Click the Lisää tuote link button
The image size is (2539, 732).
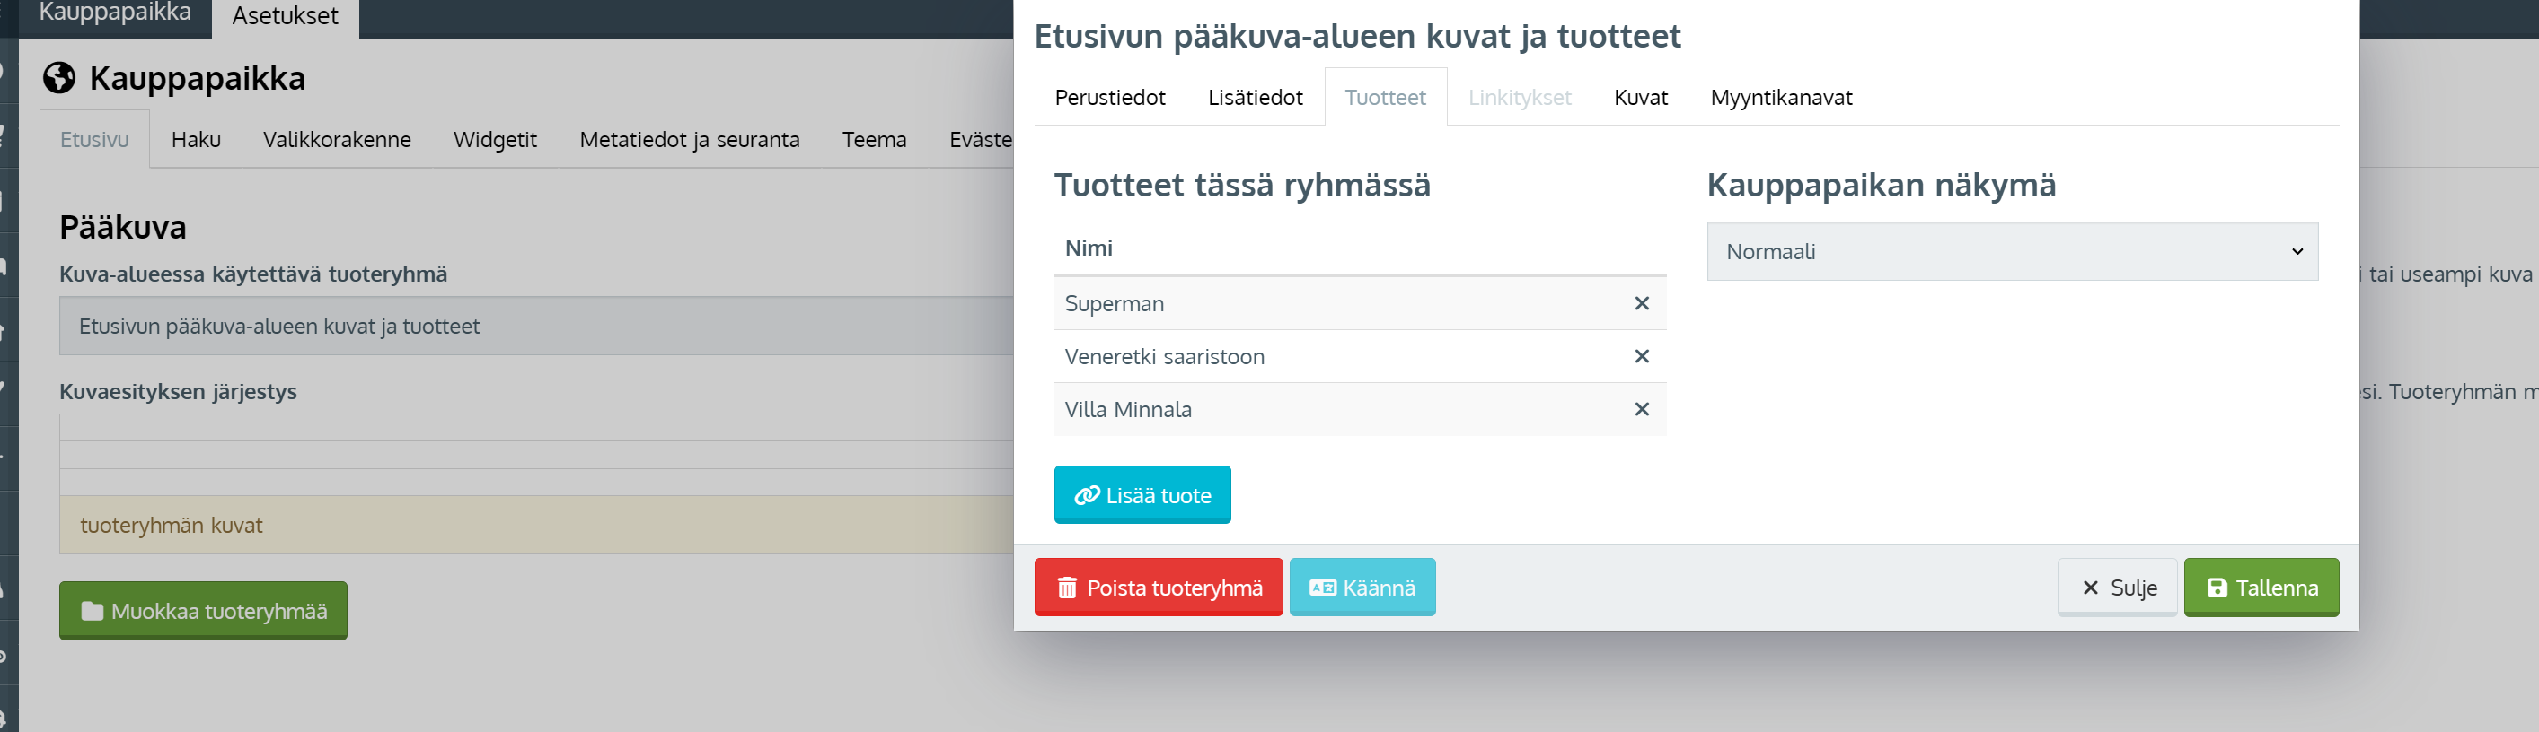1142,495
